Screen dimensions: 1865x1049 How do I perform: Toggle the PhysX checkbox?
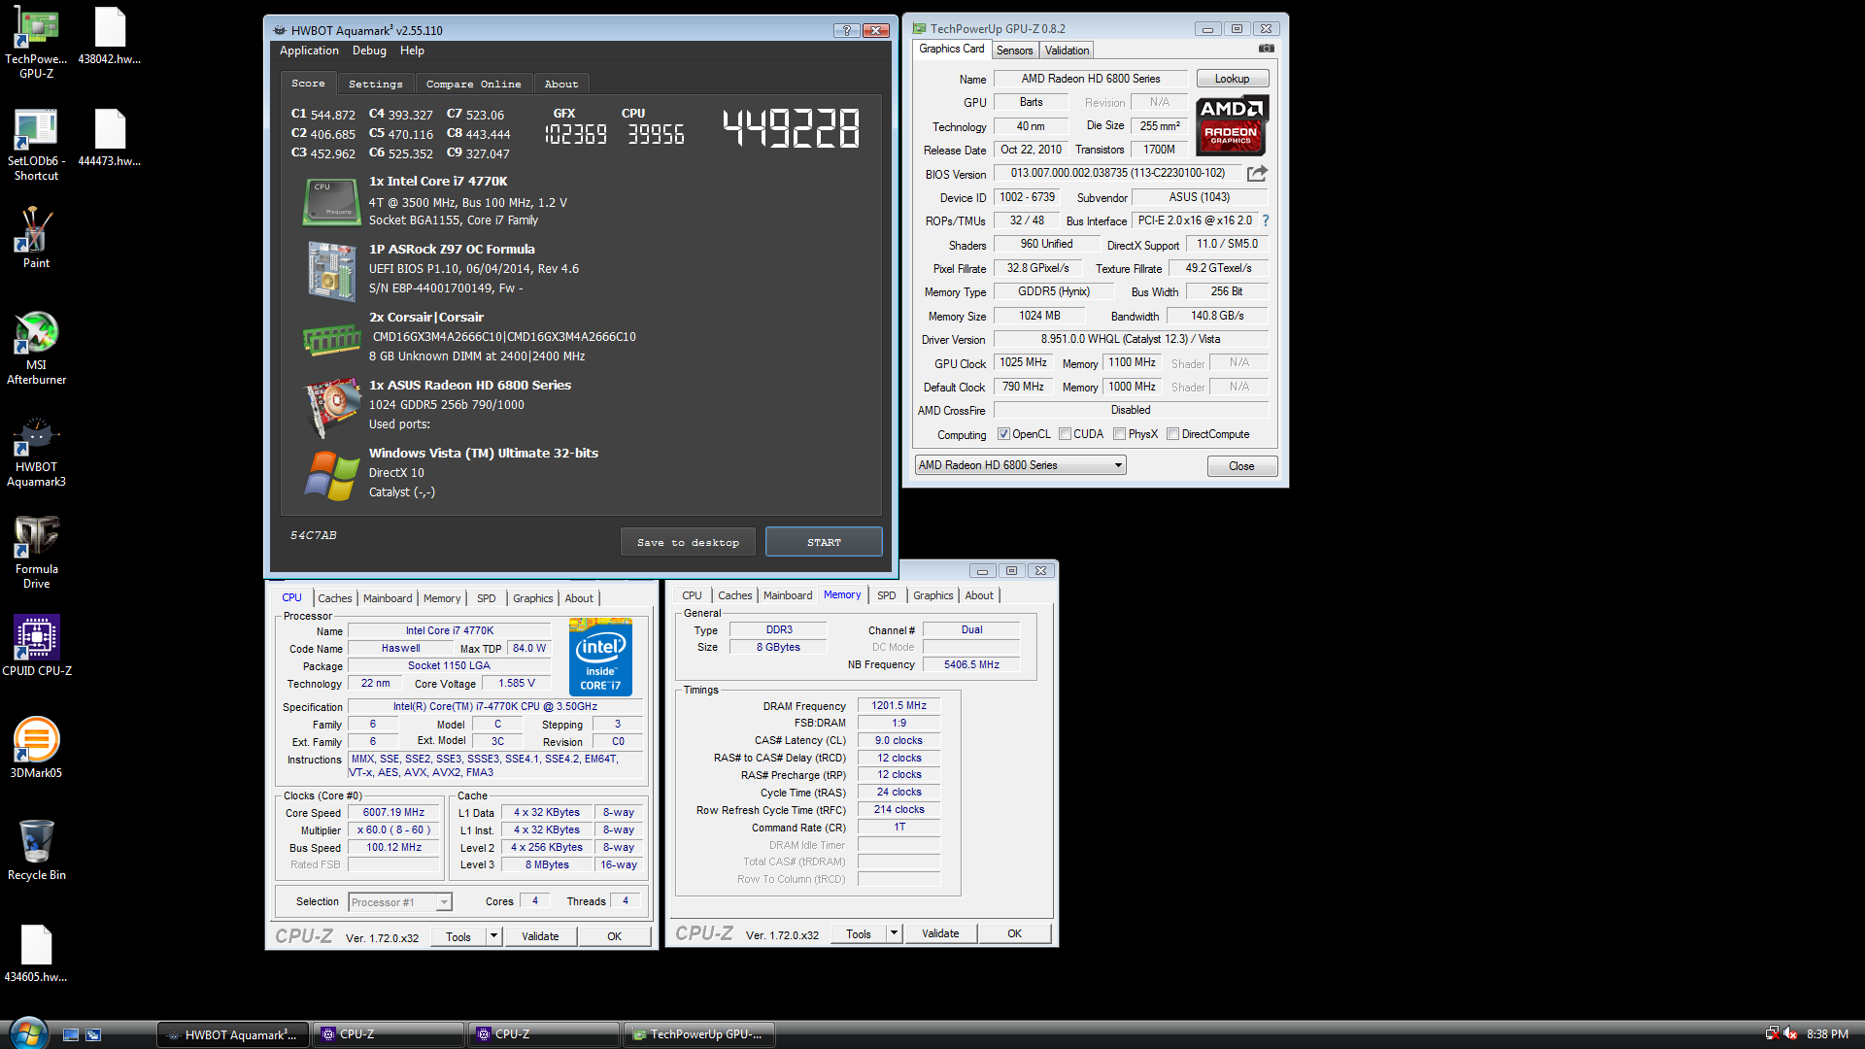point(1119,434)
